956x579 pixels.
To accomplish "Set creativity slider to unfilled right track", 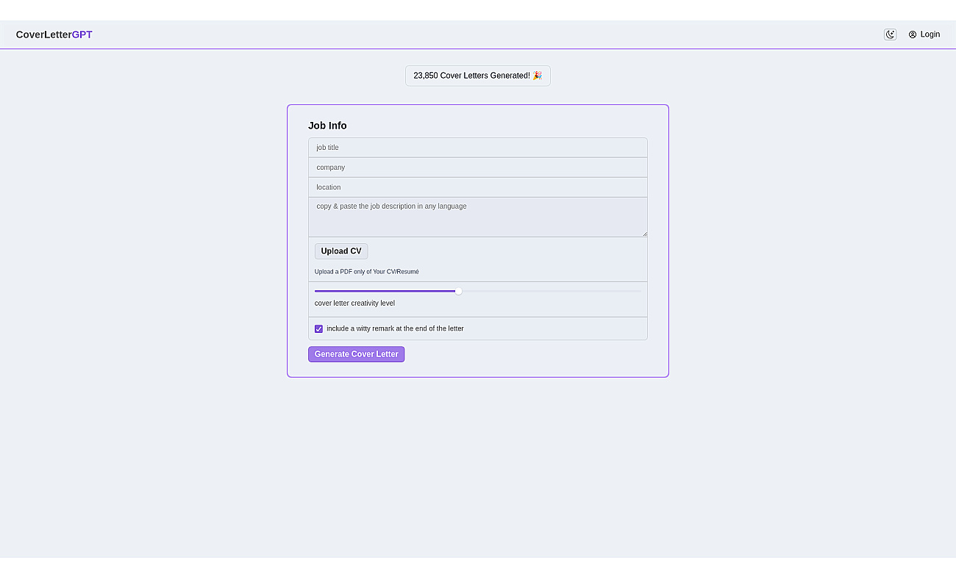I will [x=552, y=291].
